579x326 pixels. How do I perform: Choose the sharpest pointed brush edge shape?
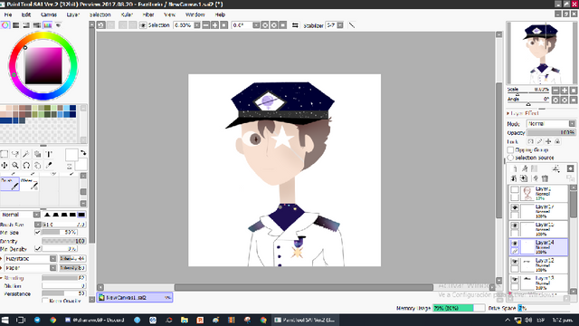tap(47, 215)
